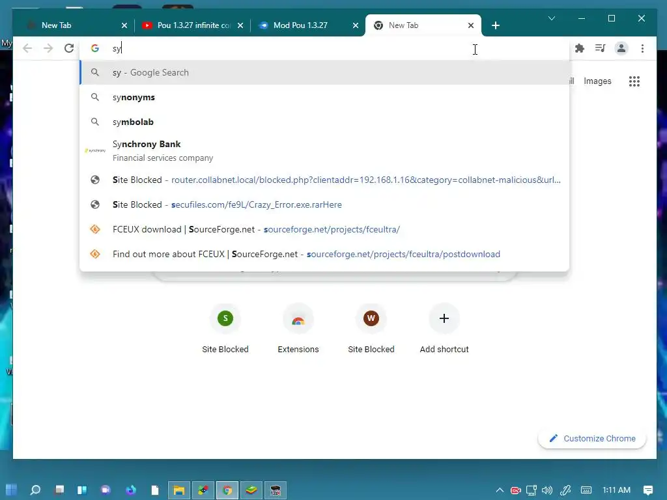This screenshot has width=667, height=500.
Task: Select 'sy - Google Search' suggestion
Action: pyautogui.click(x=324, y=73)
